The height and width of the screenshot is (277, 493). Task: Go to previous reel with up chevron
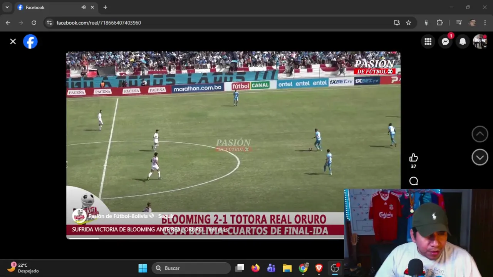point(480,134)
